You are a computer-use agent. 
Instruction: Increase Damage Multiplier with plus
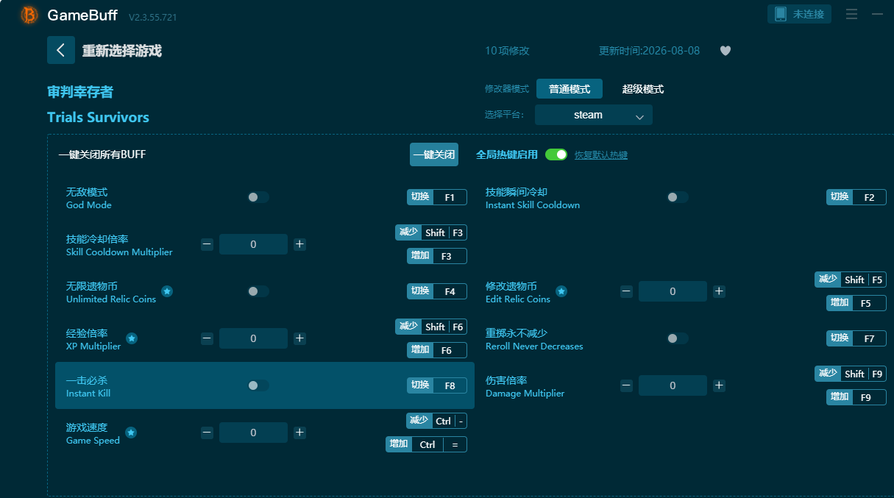point(719,385)
